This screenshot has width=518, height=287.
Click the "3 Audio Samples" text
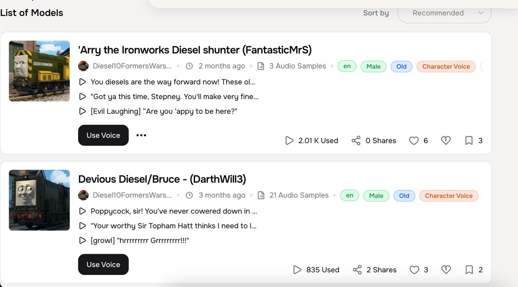click(x=297, y=66)
